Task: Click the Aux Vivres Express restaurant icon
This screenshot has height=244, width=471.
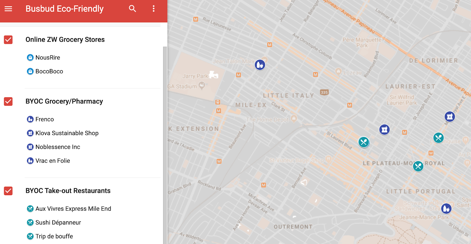Action: coord(30,209)
